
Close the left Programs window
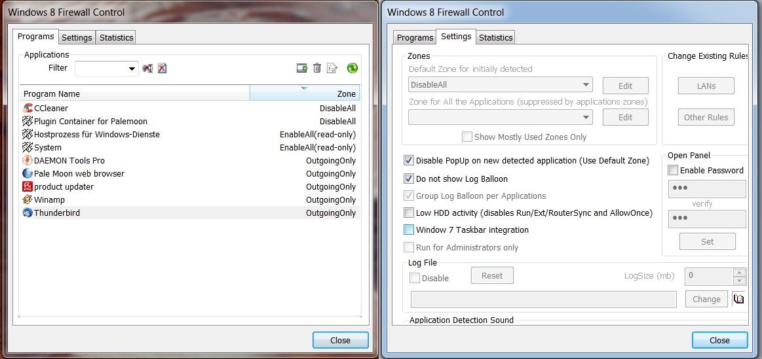tap(340, 341)
